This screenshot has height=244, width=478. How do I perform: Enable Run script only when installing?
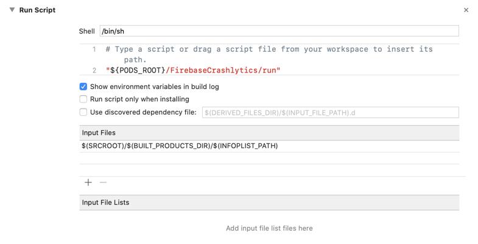[x=83, y=99]
